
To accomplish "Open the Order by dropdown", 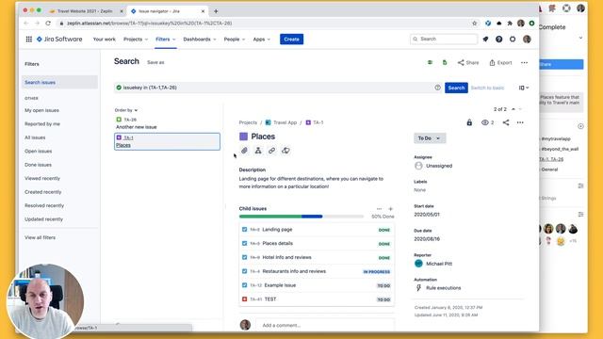I will pos(125,110).
